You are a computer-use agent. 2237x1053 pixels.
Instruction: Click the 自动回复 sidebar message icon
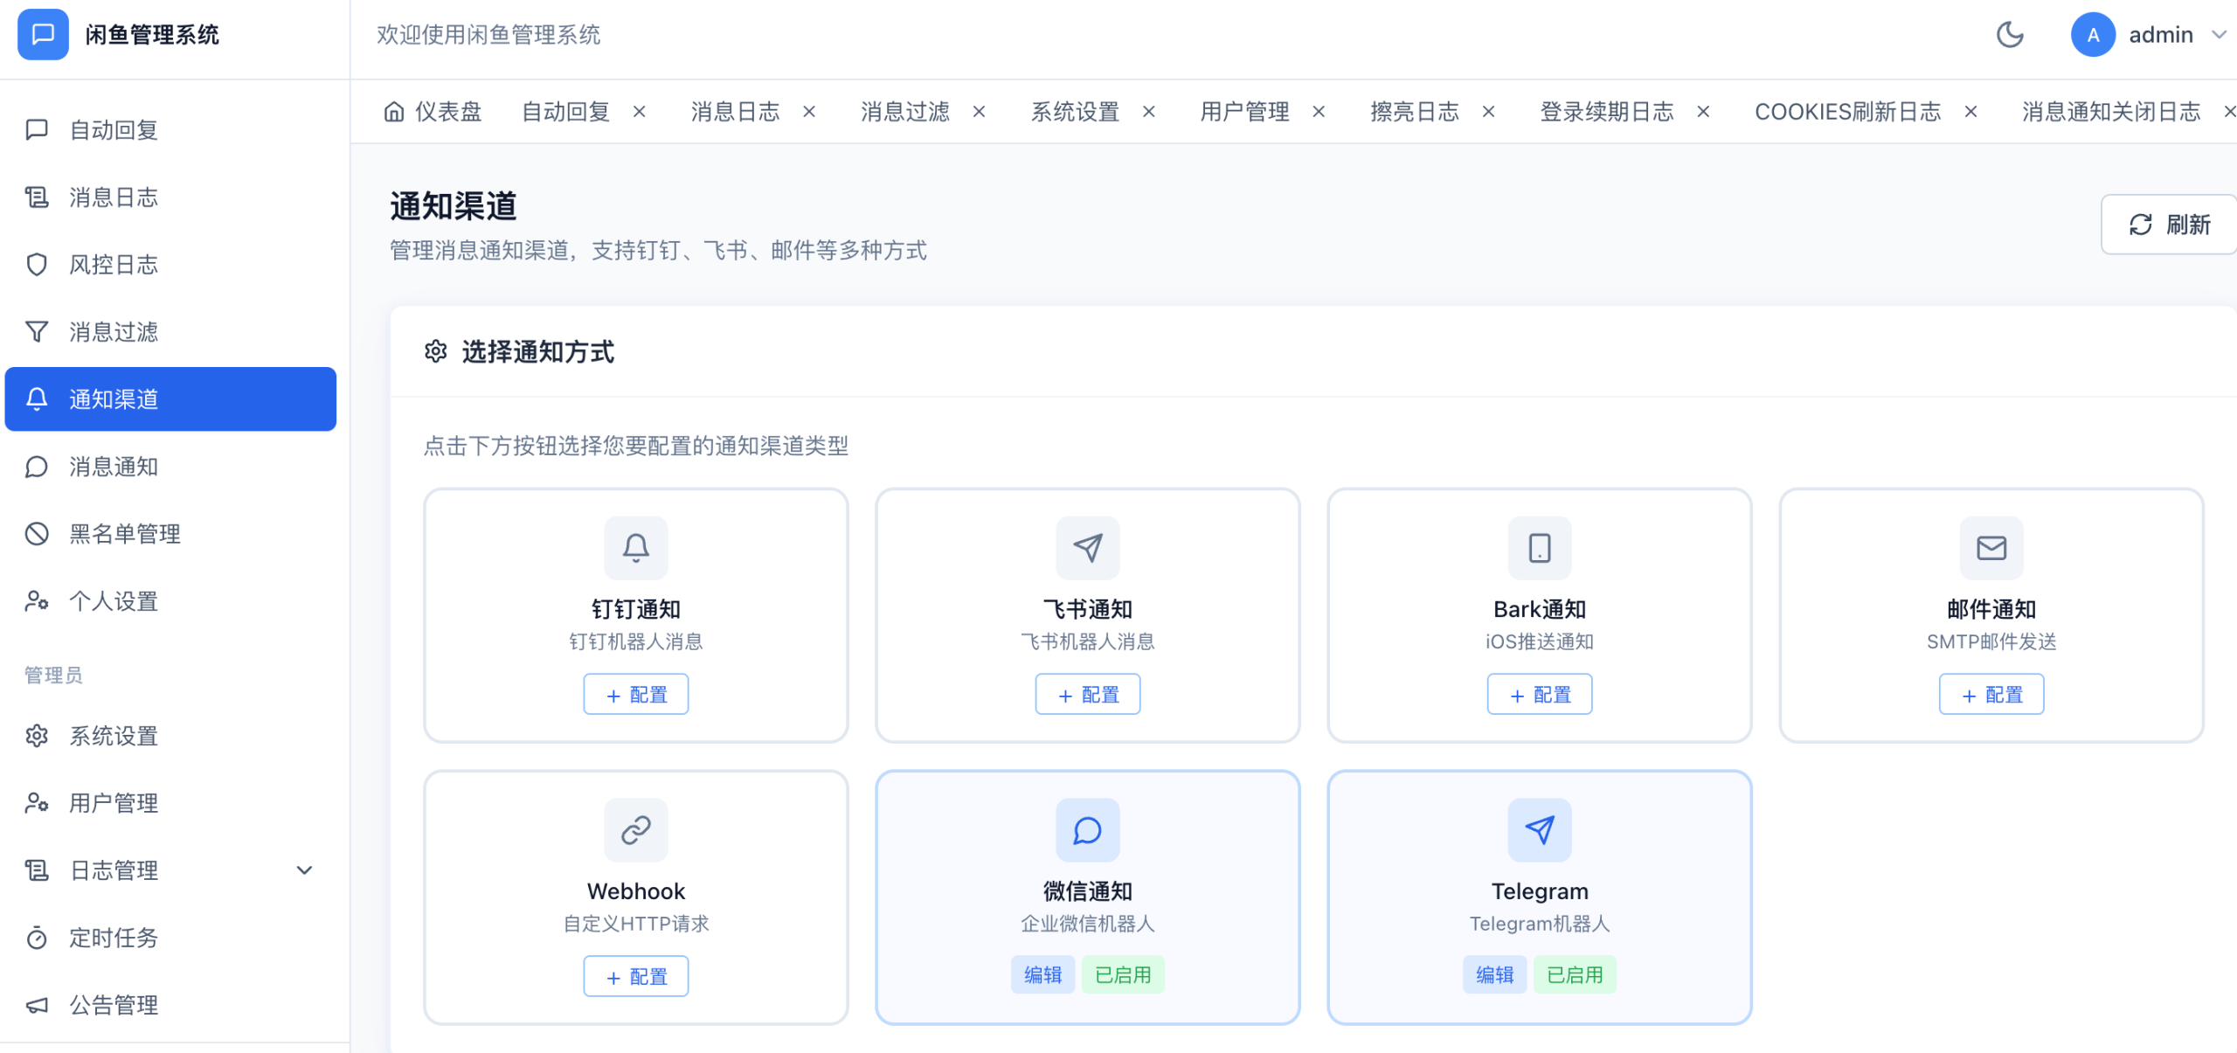(x=37, y=129)
